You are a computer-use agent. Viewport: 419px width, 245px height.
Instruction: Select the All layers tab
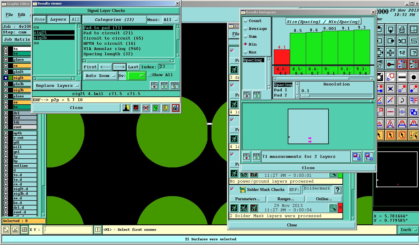[75, 19]
